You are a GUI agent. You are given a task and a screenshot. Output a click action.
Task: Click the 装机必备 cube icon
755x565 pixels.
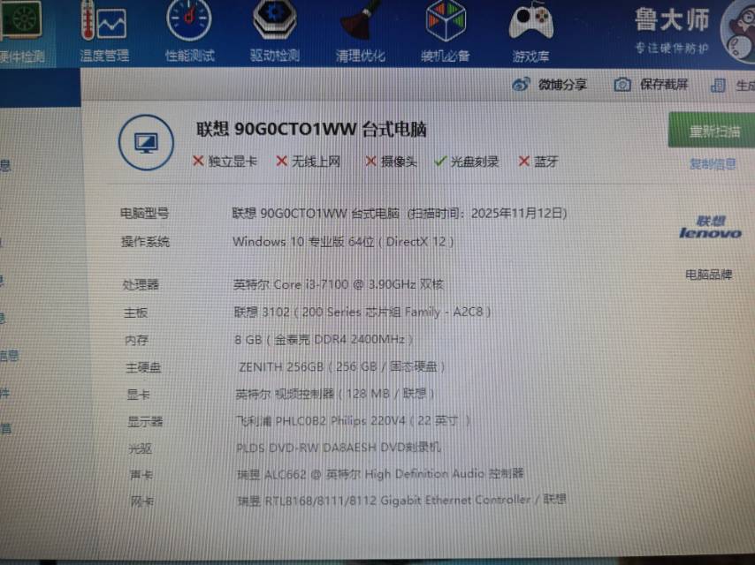pyautogui.click(x=446, y=21)
